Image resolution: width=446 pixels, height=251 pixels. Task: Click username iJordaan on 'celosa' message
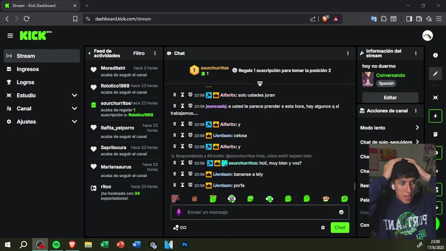tap(222, 136)
